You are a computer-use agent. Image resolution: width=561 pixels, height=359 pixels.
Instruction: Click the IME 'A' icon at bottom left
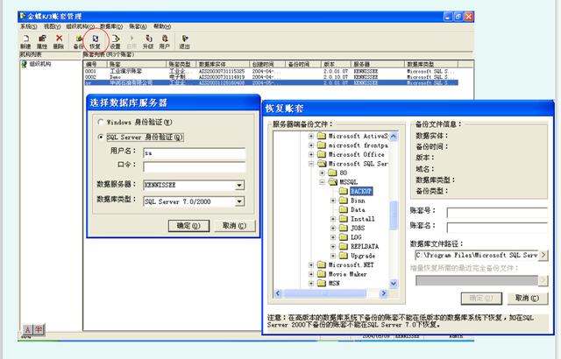coord(27,329)
